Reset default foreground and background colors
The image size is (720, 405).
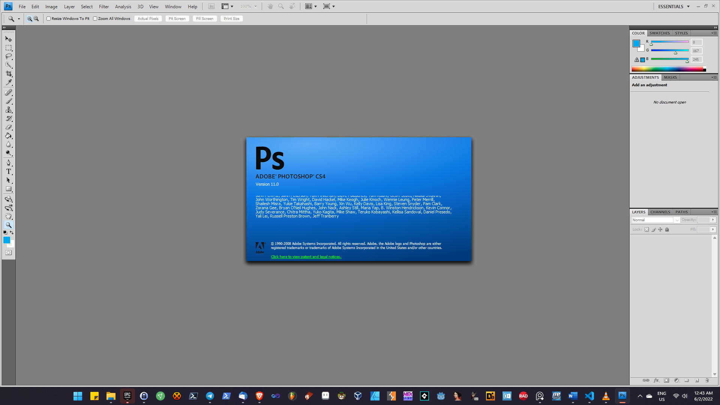click(5, 232)
